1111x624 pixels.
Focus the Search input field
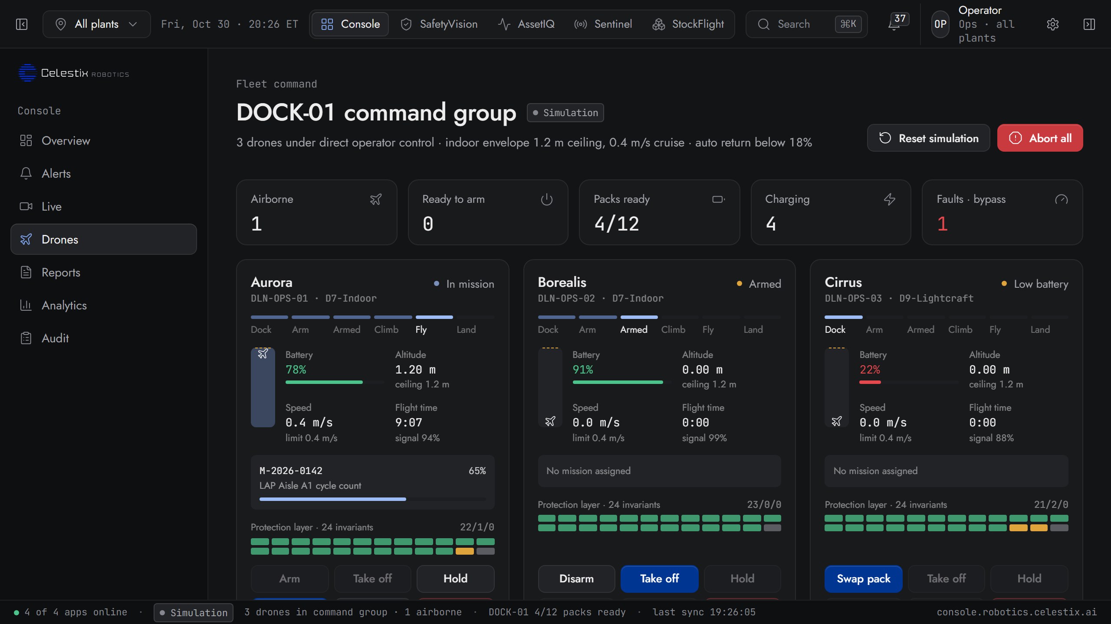click(806, 24)
